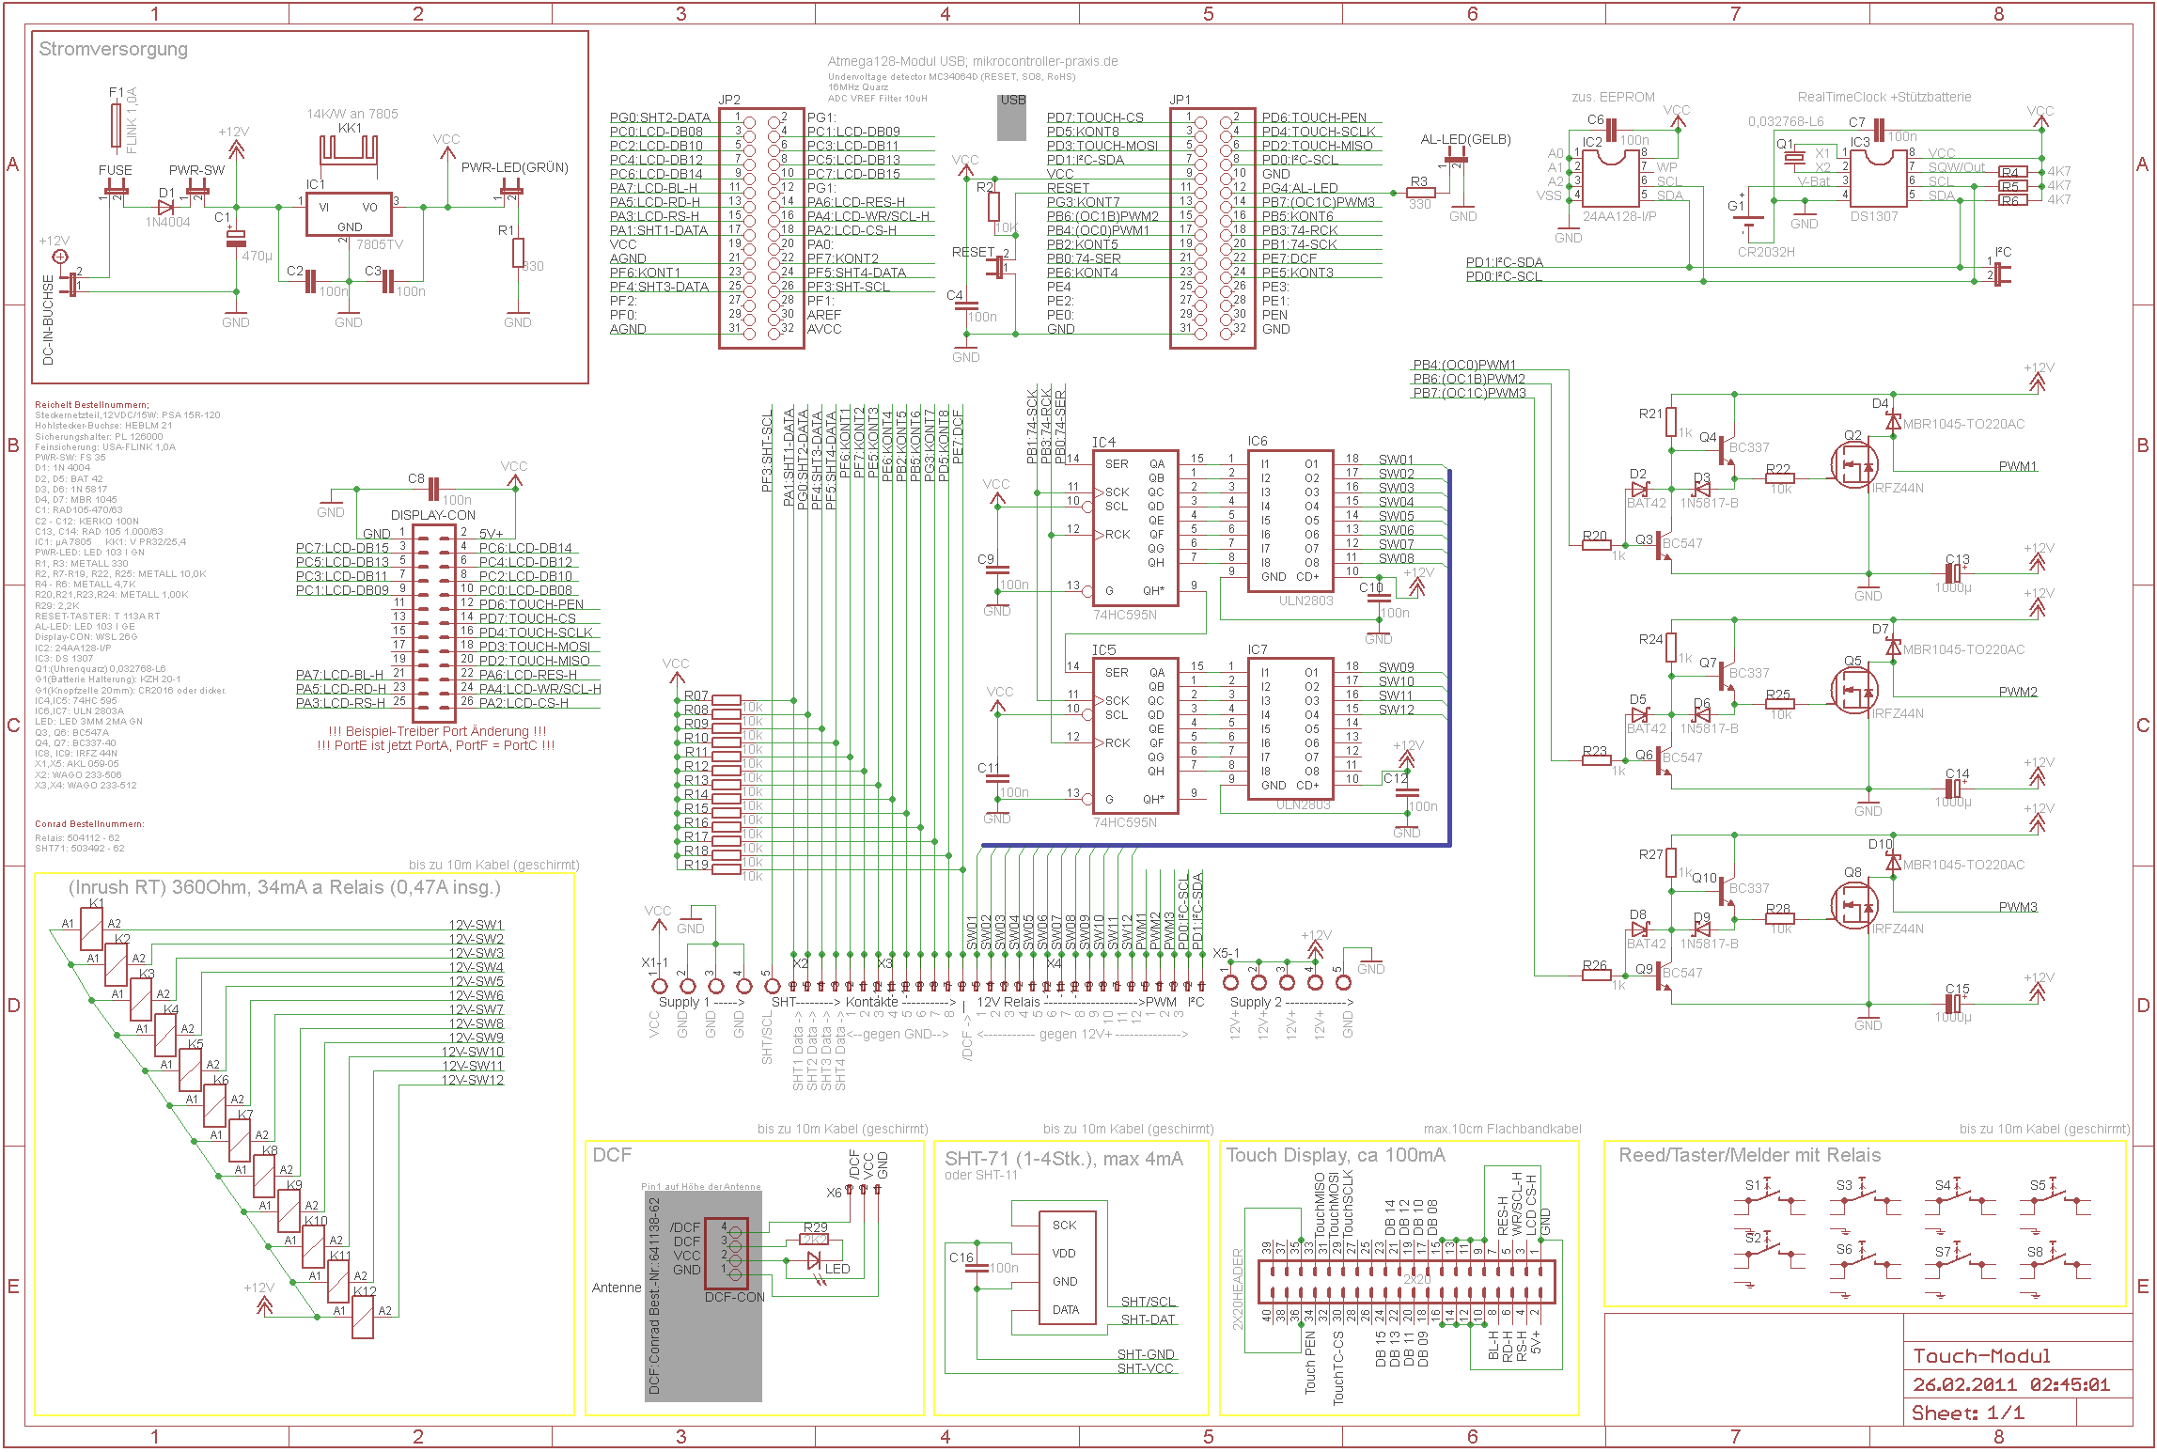Click the D4 MBR1045-TO220AC label

(1963, 424)
